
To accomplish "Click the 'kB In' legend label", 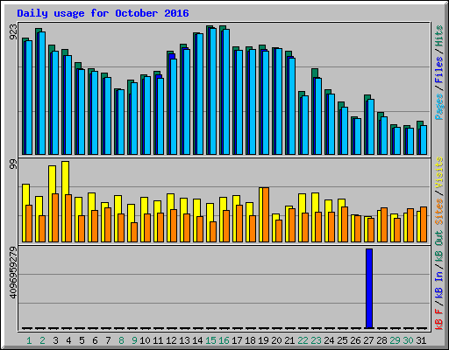I will click(x=439, y=284).
